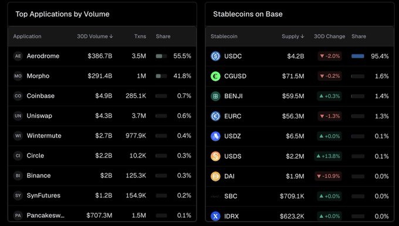Click EURC supply $56.3M
Viewport: 399px width, 226px height.
293,116
